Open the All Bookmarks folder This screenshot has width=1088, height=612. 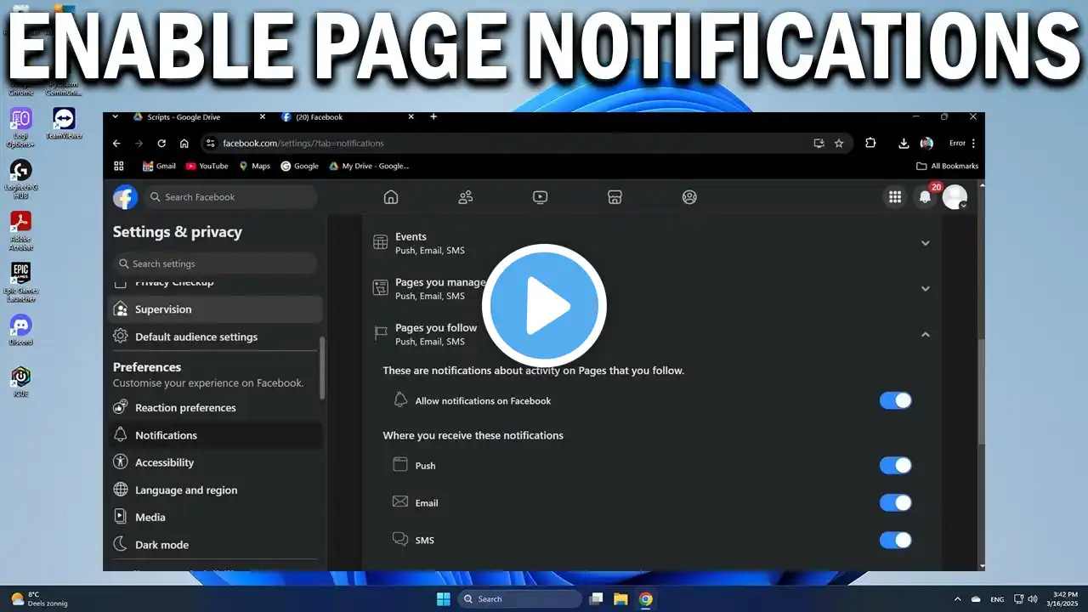tap(948, 166)
